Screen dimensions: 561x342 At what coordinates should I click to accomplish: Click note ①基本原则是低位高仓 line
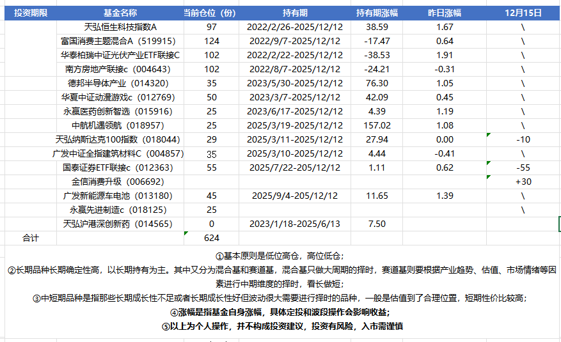(280, 256)
